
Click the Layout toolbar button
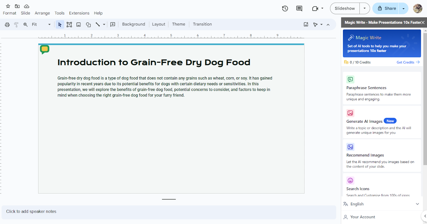point(159,24)
